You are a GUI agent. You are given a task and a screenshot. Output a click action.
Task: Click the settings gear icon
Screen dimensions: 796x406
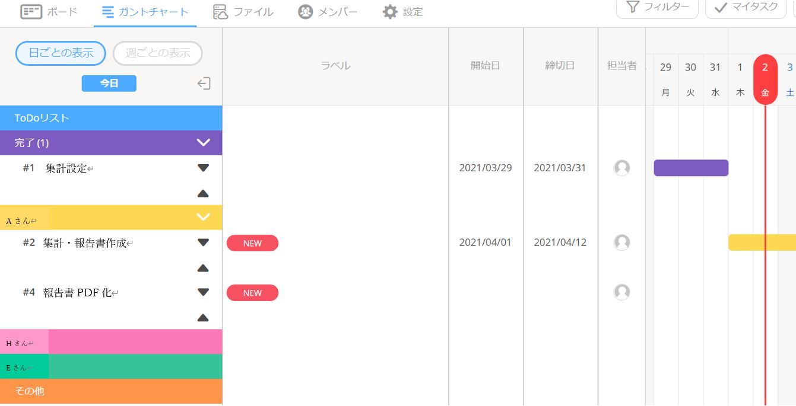[x=390, y=12]
